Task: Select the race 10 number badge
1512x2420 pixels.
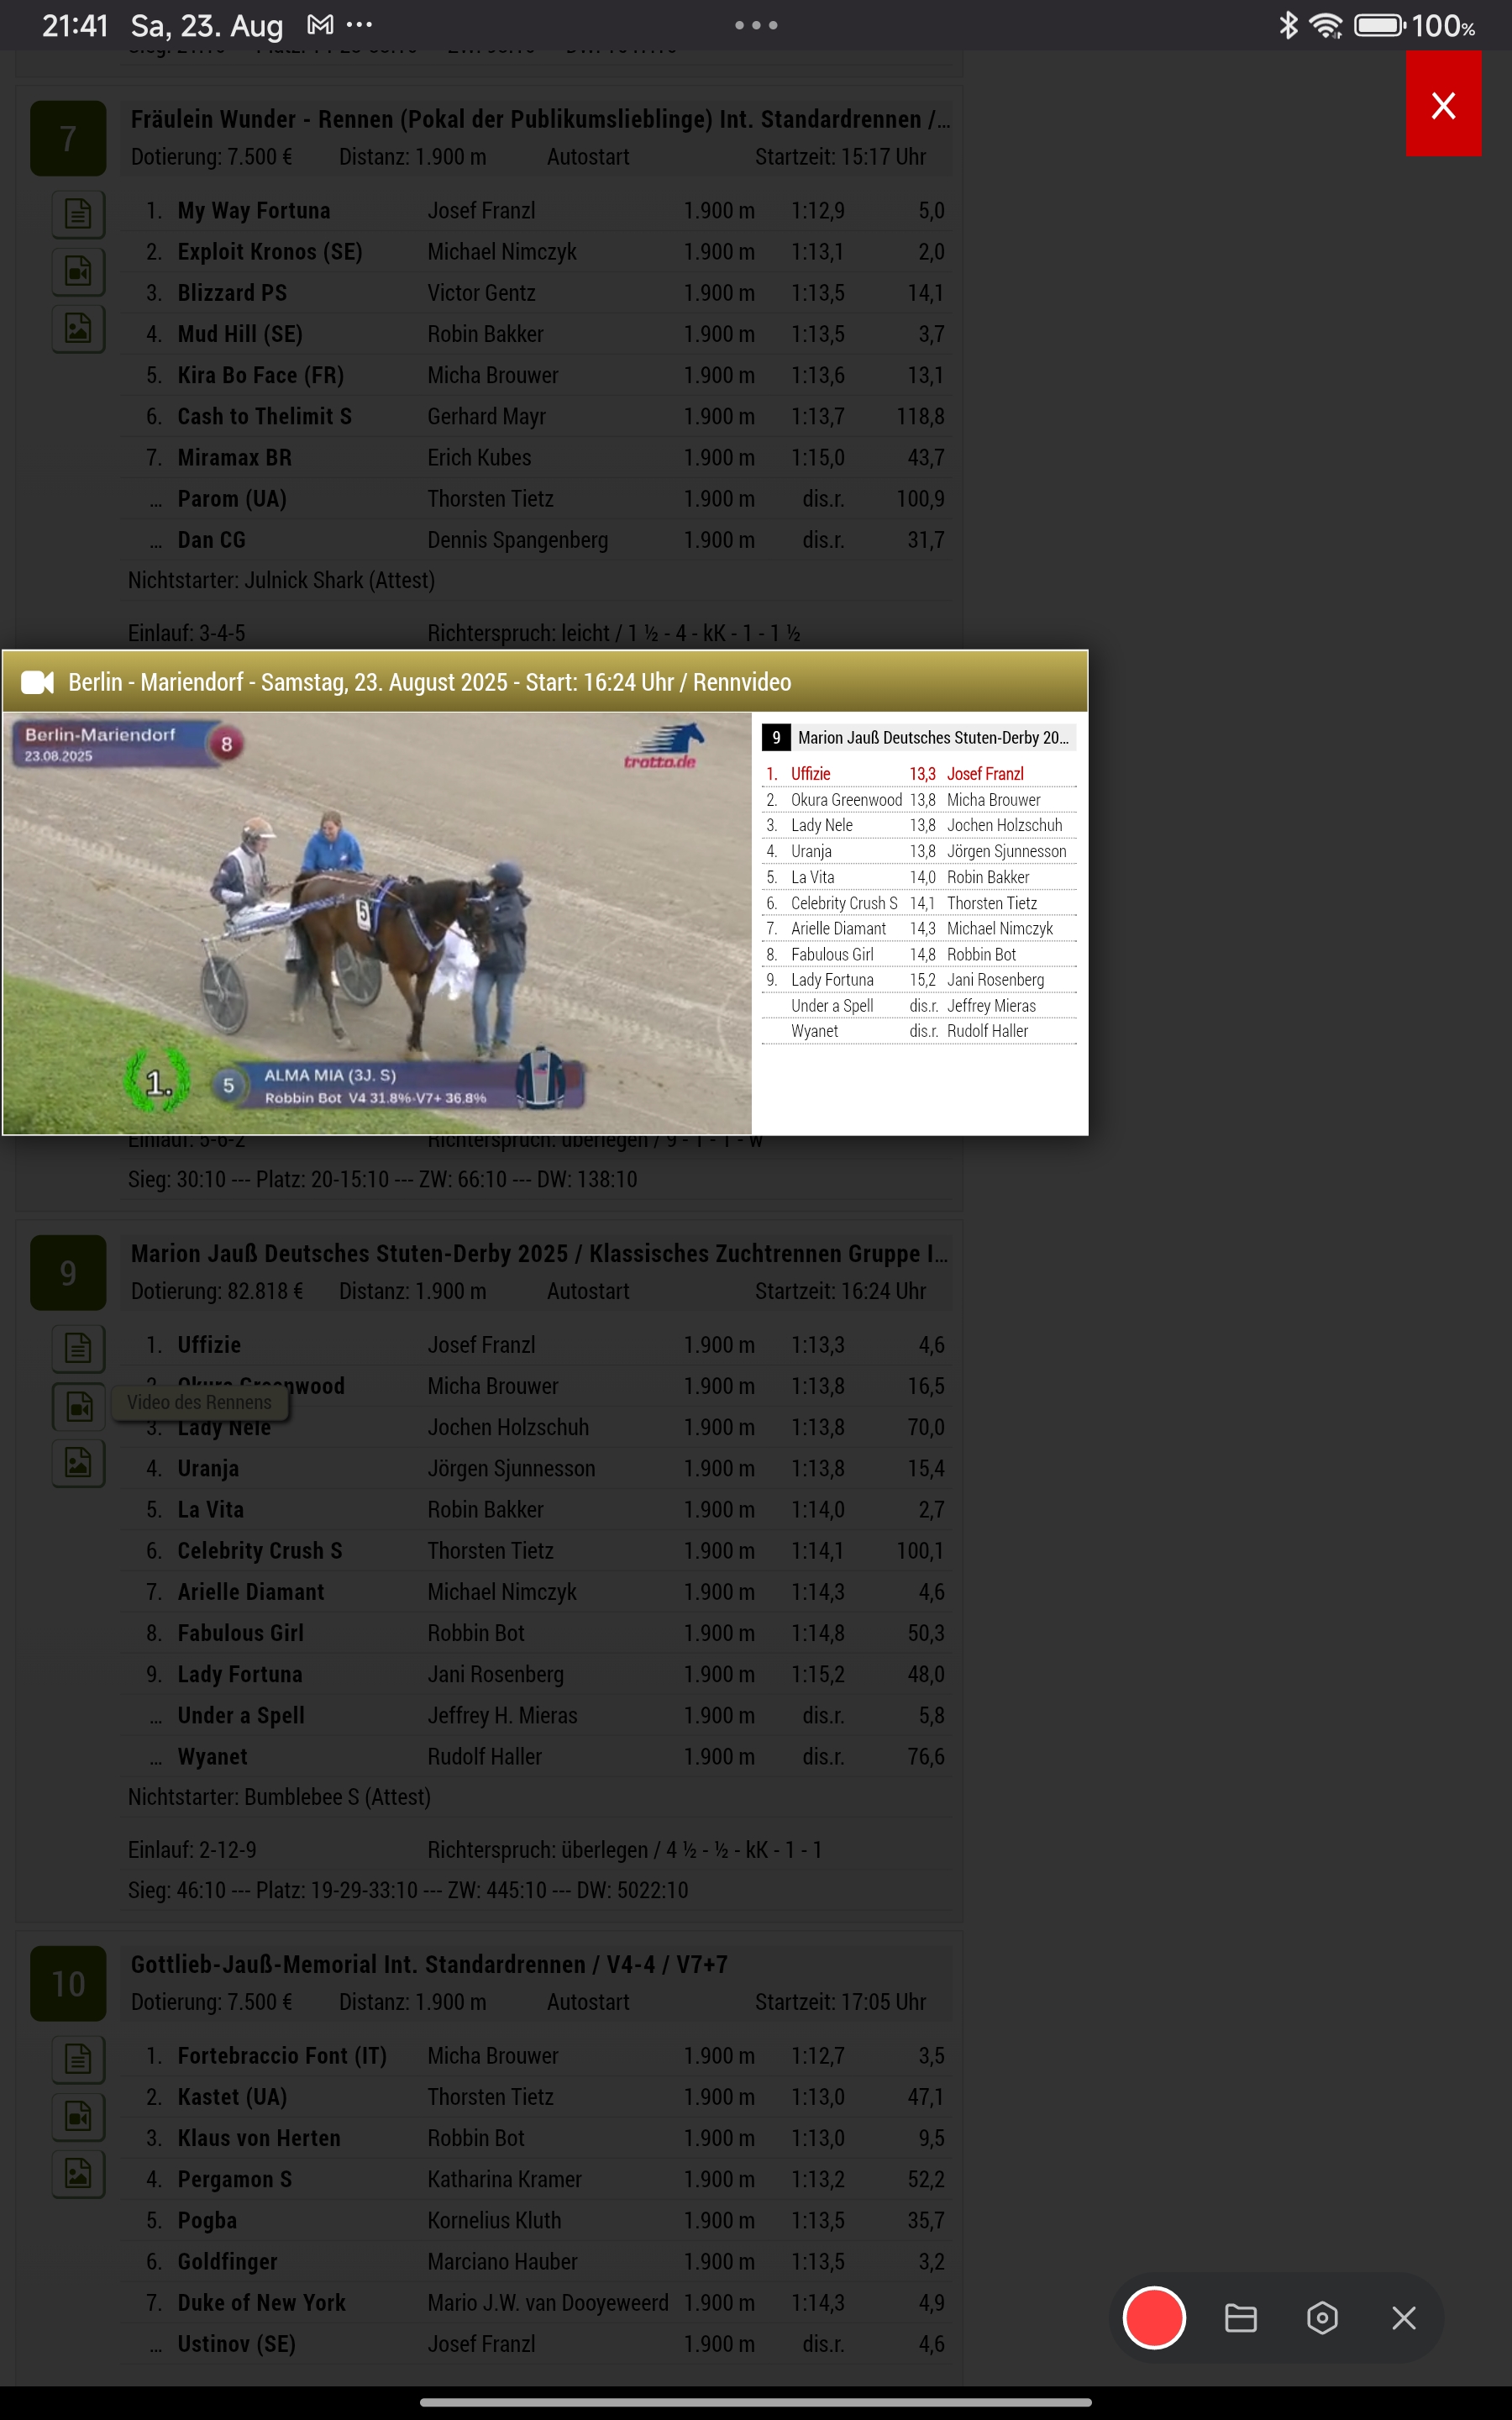Action: coord(68,1983)
